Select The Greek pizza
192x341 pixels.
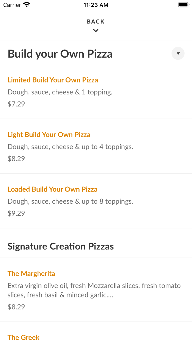24,337
